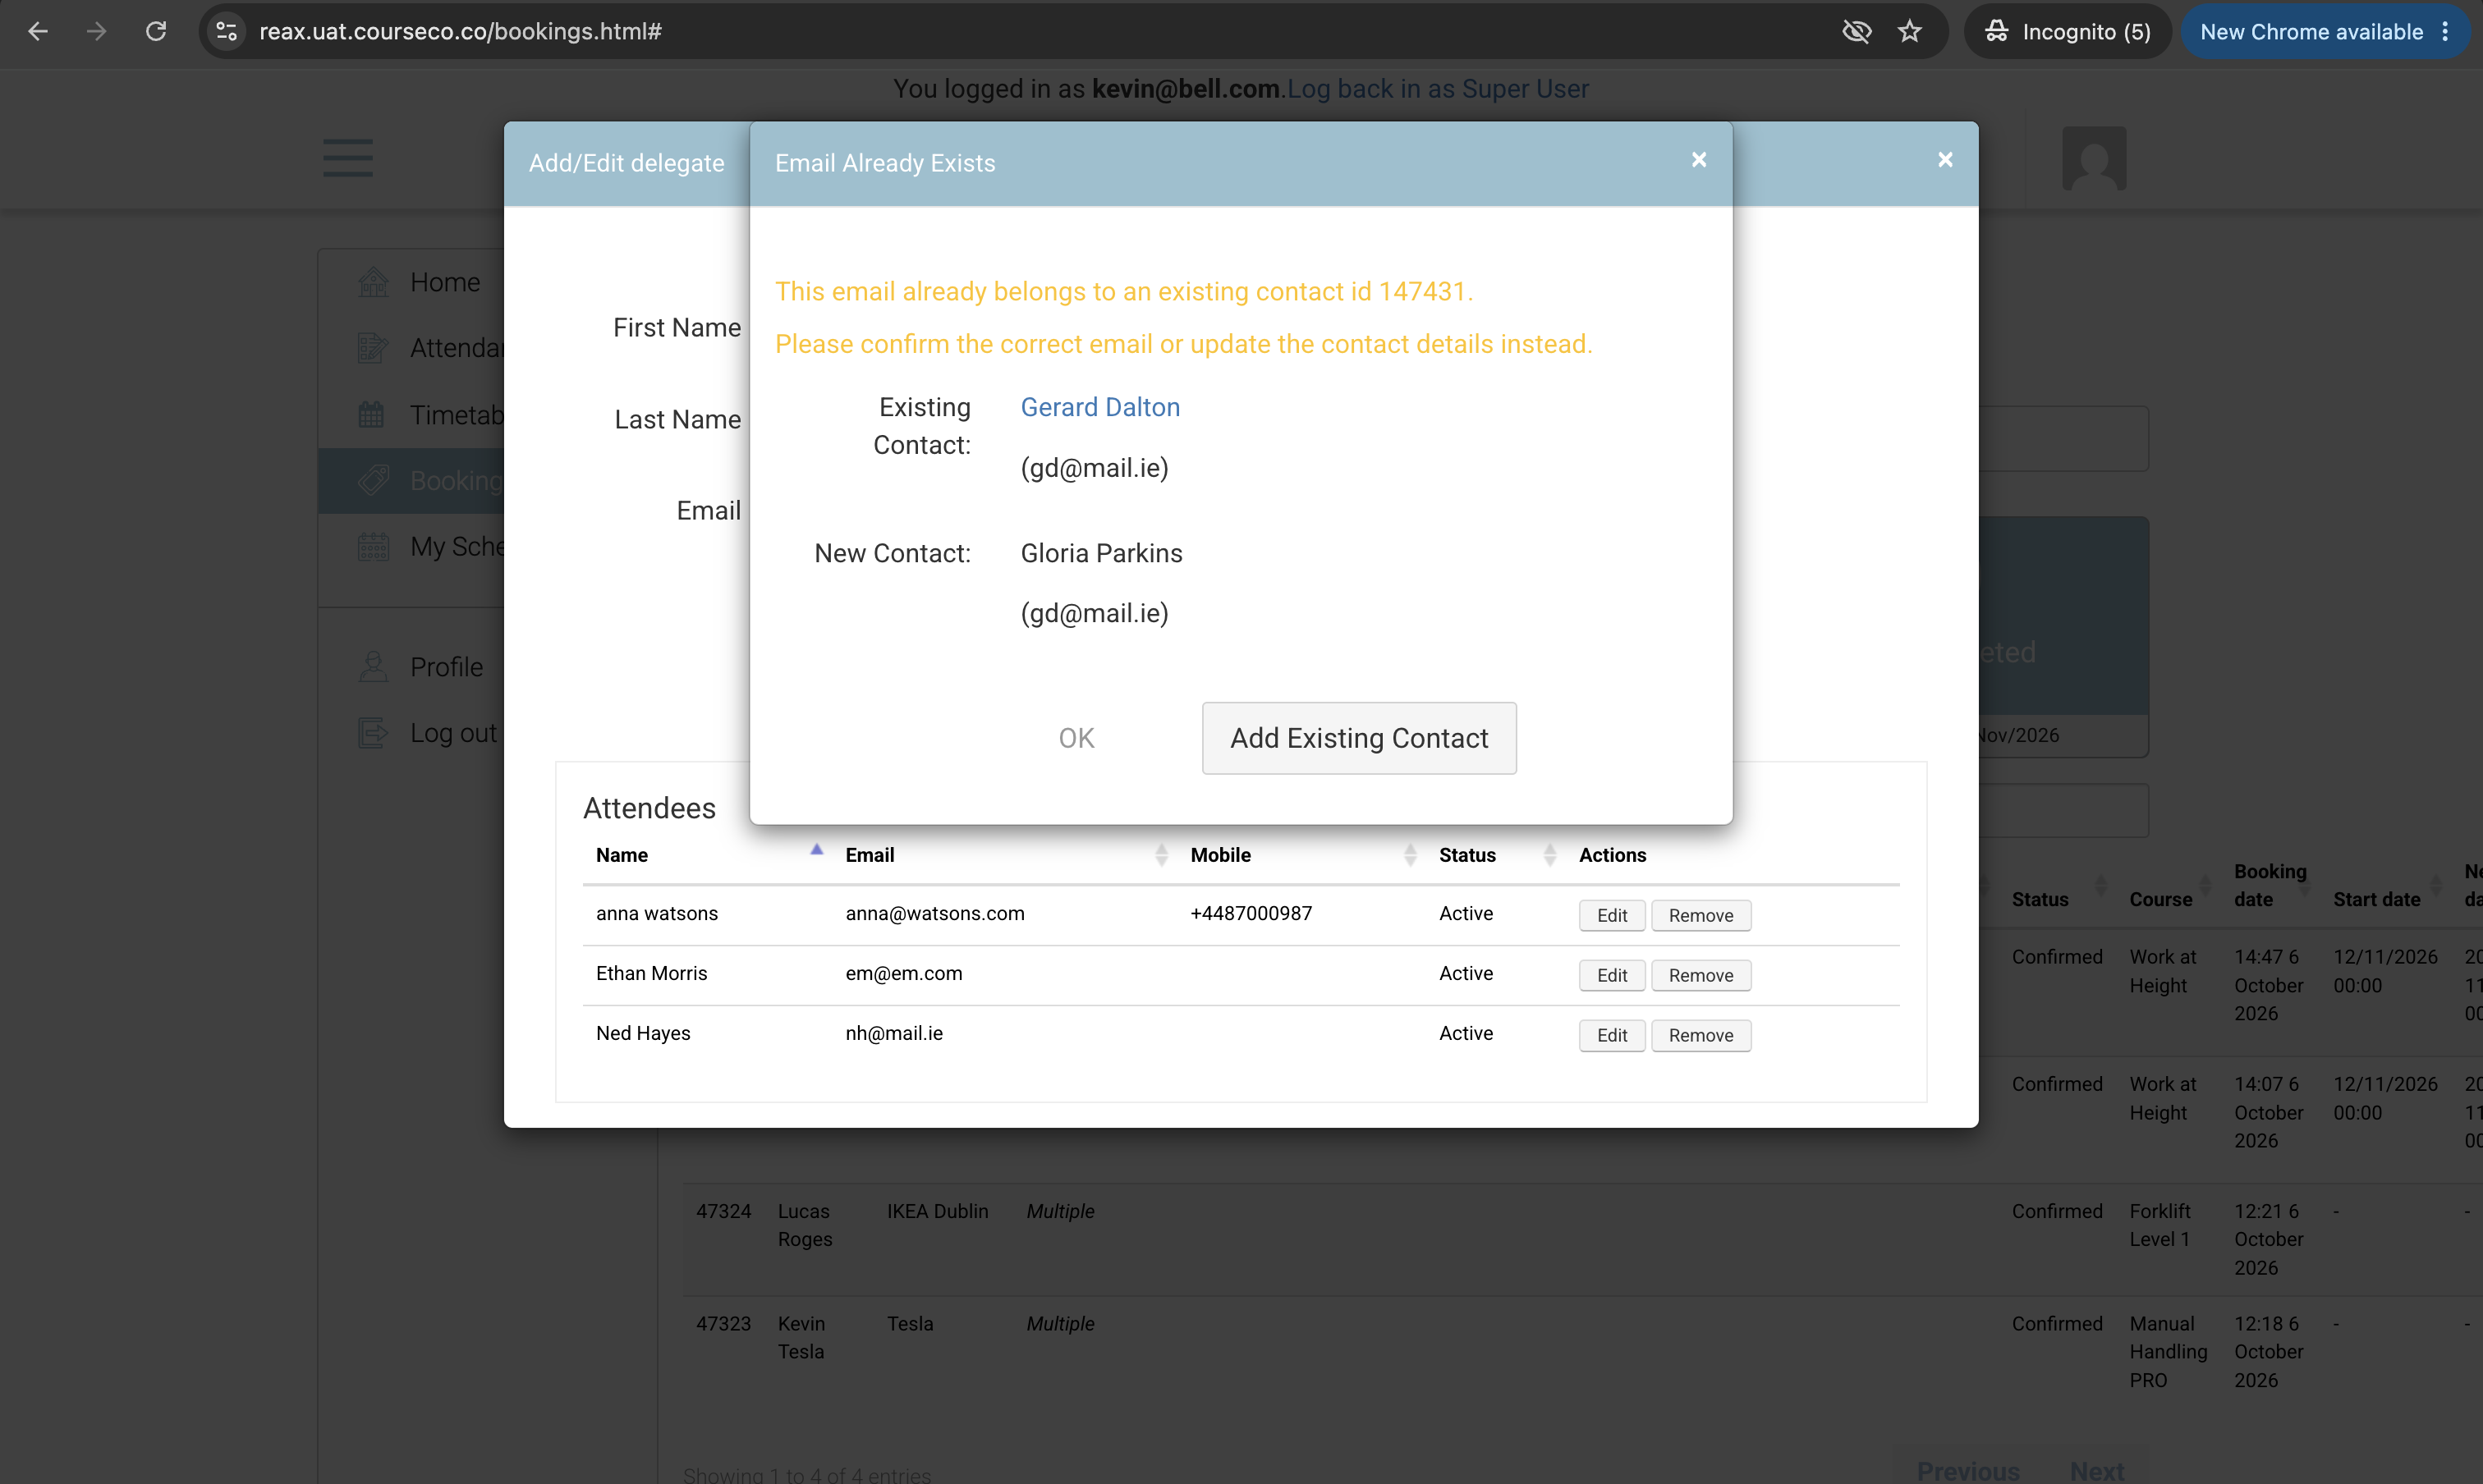Click the +4487000987 mobile number
This screenshot has height=1484, width=2483.
[x=1251, y=913]
